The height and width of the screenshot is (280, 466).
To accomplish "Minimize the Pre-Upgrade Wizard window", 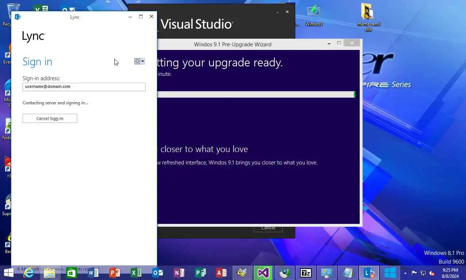I will point(329,43).
